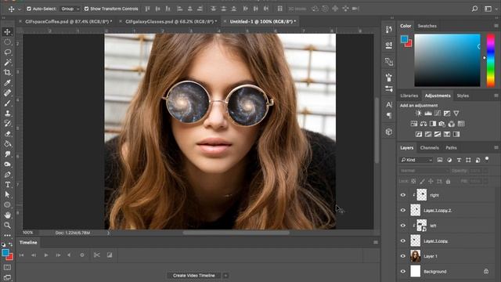The height and width of the screenshot is (282, 501).
Task: Open the Layers panel menu
Action: [x=496, y=148]
